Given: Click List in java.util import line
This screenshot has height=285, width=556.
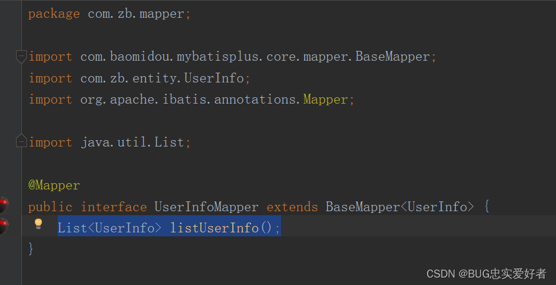Looking at the screenshot, I should [169, 142].
